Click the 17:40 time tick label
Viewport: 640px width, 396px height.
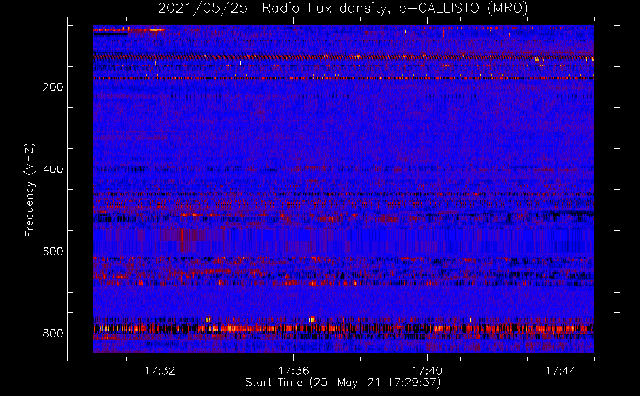pos(427,371)
